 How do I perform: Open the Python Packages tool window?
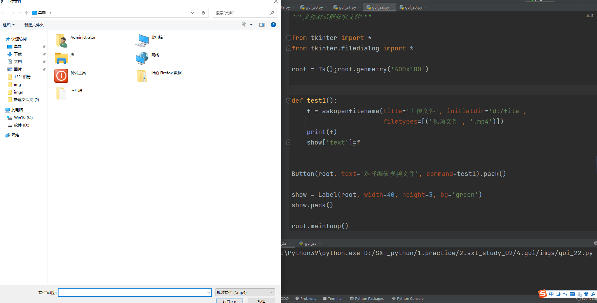pyautogui.click(x=367, y=299)
